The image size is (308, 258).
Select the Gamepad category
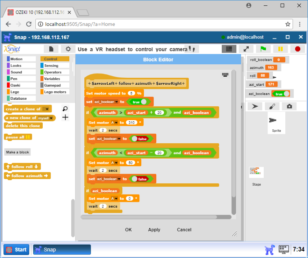[x=55, y=85]
